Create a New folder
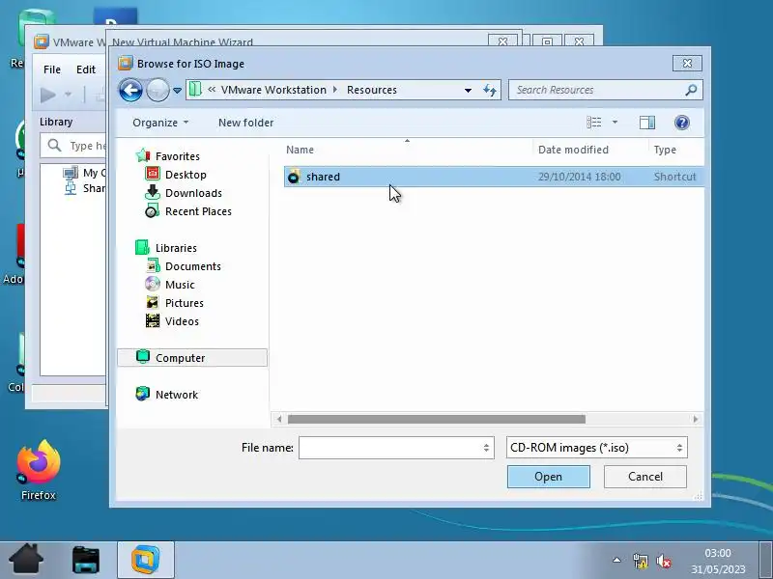 click(245, 123)
